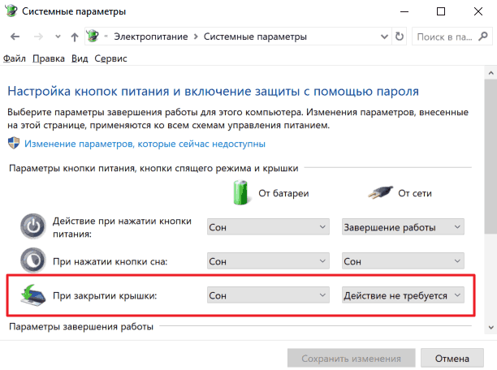Image resolution: width=497 pixels, height=370 pixels.
Task: Click the sleep button moon icon
Action: pyautogui.click(x=33, y=260)
